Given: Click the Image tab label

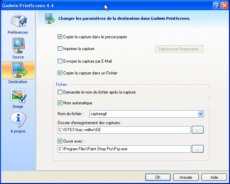Looking at the screenshot, I should pos(18,106).
